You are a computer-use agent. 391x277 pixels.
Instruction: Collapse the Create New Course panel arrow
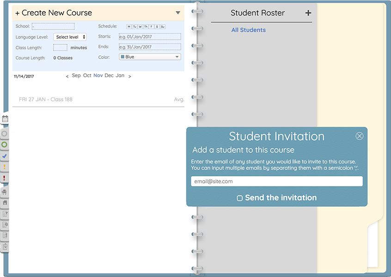pos(178,12)
